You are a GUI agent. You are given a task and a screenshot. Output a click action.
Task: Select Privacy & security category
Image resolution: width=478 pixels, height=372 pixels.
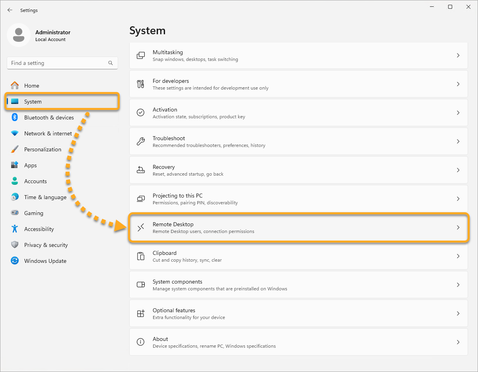click(x=46, y=245)
